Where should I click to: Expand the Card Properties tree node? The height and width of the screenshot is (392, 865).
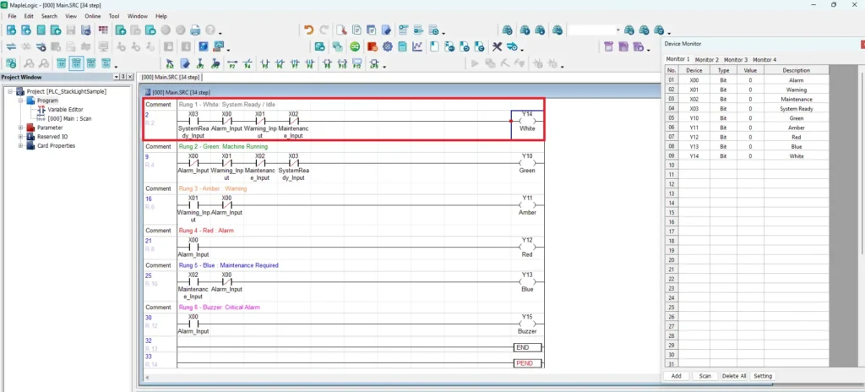pos(21,146)
